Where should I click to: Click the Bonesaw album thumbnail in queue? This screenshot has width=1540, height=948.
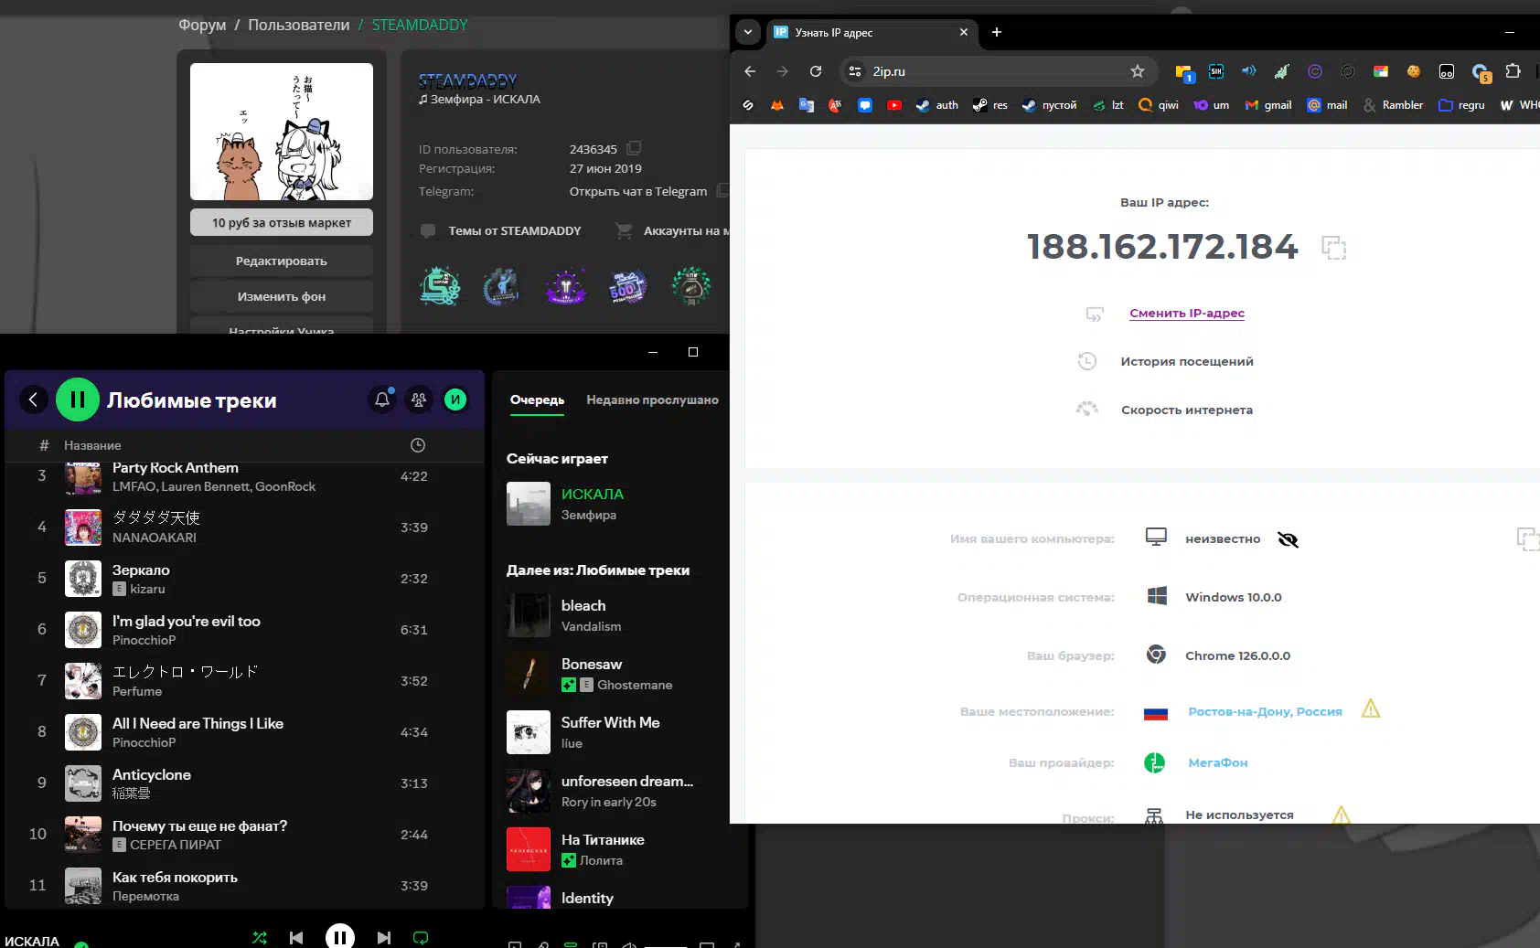coord(529,674)
